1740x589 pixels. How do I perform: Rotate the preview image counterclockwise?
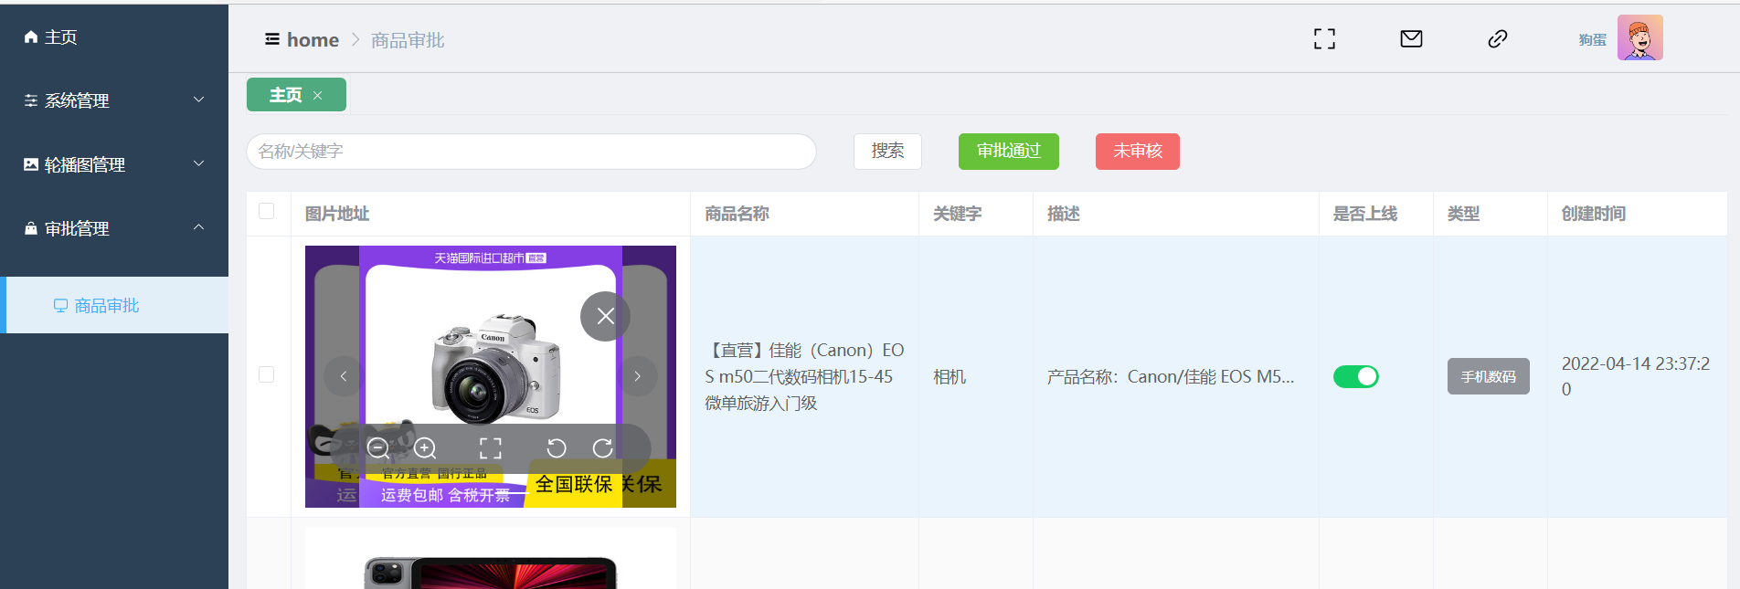[x=557, y=448]
